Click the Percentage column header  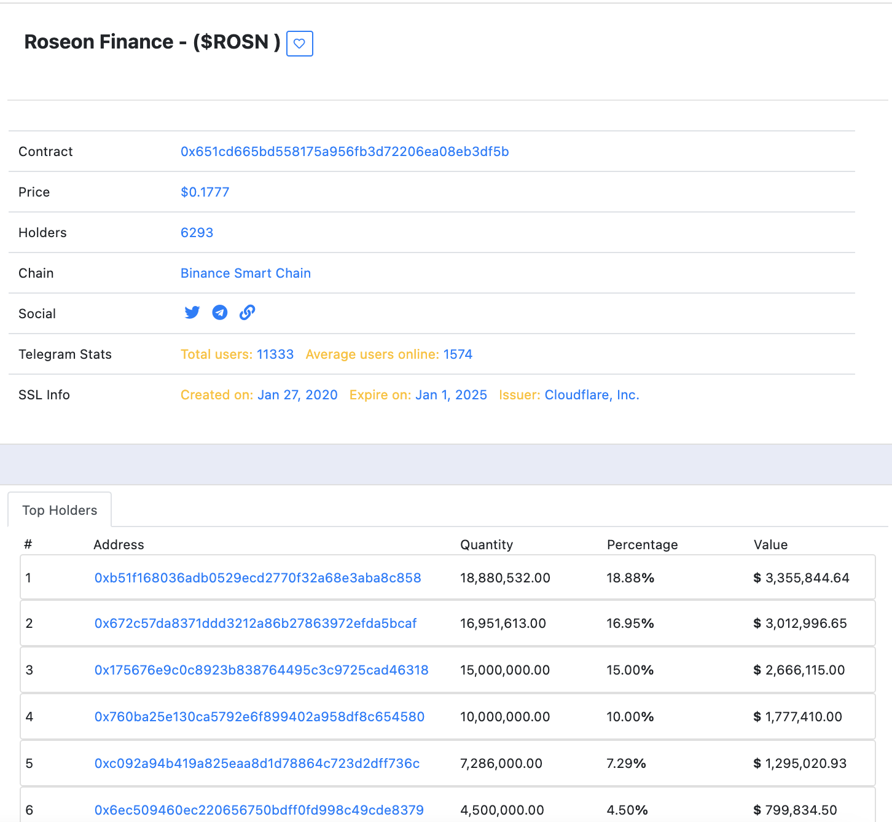(642, 545)
